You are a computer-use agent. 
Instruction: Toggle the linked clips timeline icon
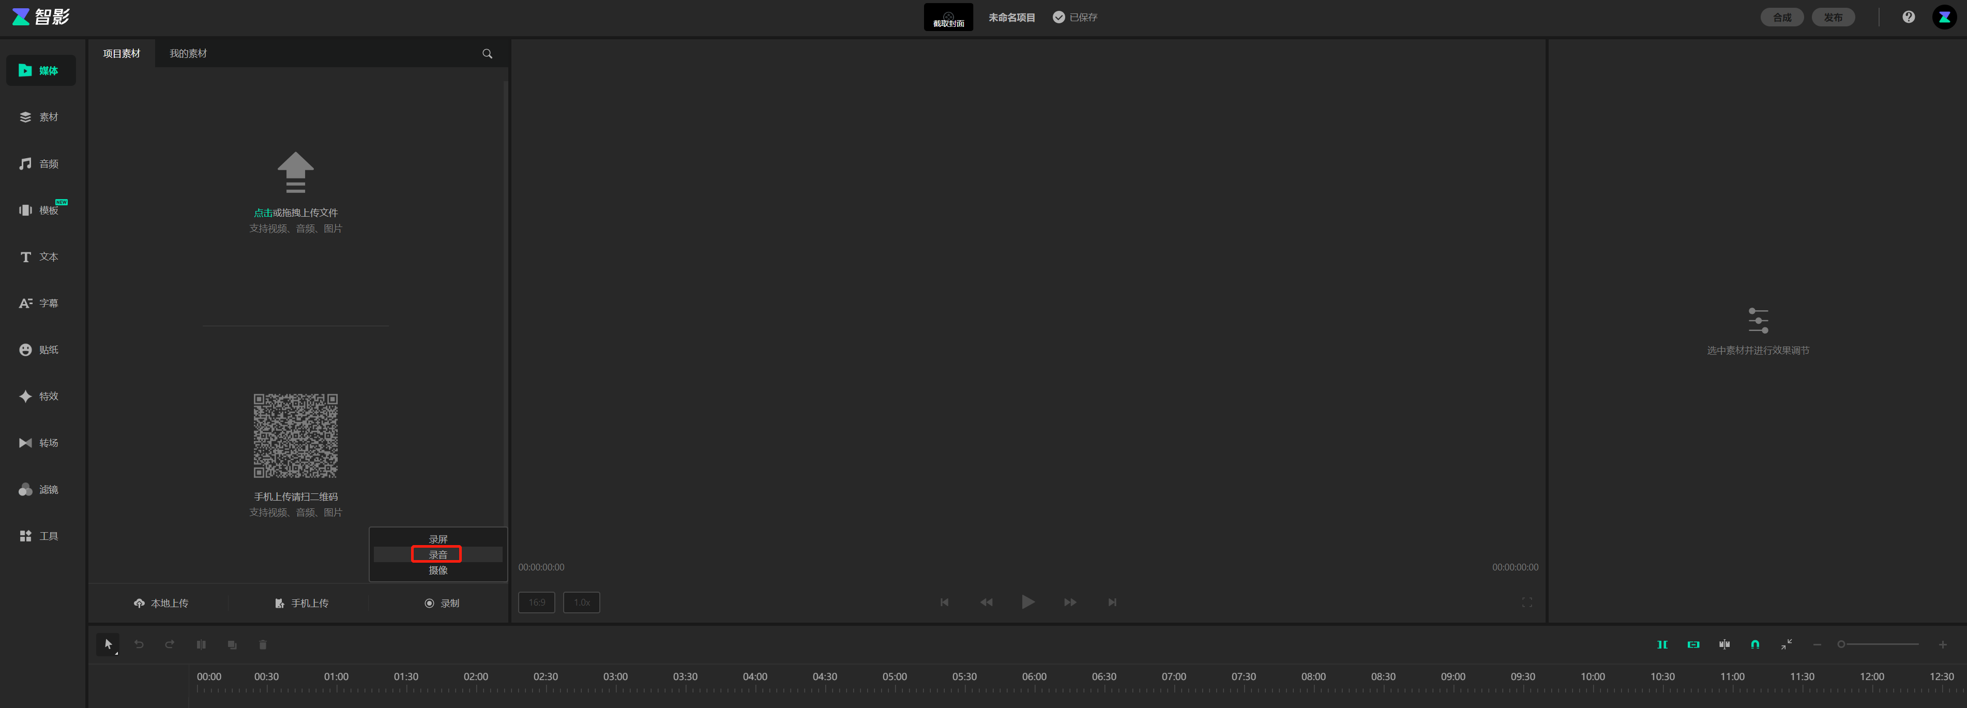click(x=1693, y=644)
